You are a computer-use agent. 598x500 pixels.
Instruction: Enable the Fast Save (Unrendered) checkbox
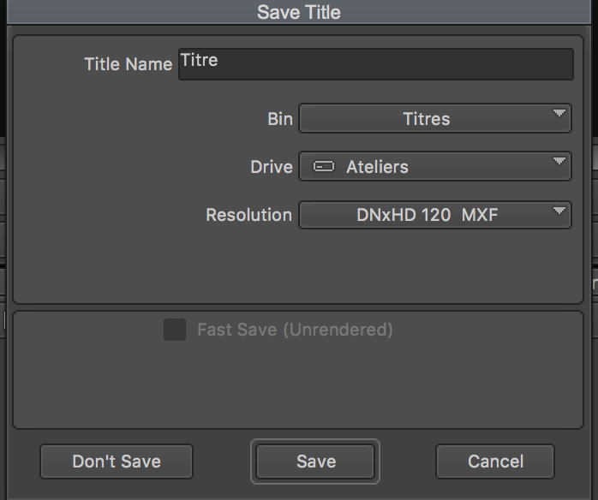tap(175, 330)
